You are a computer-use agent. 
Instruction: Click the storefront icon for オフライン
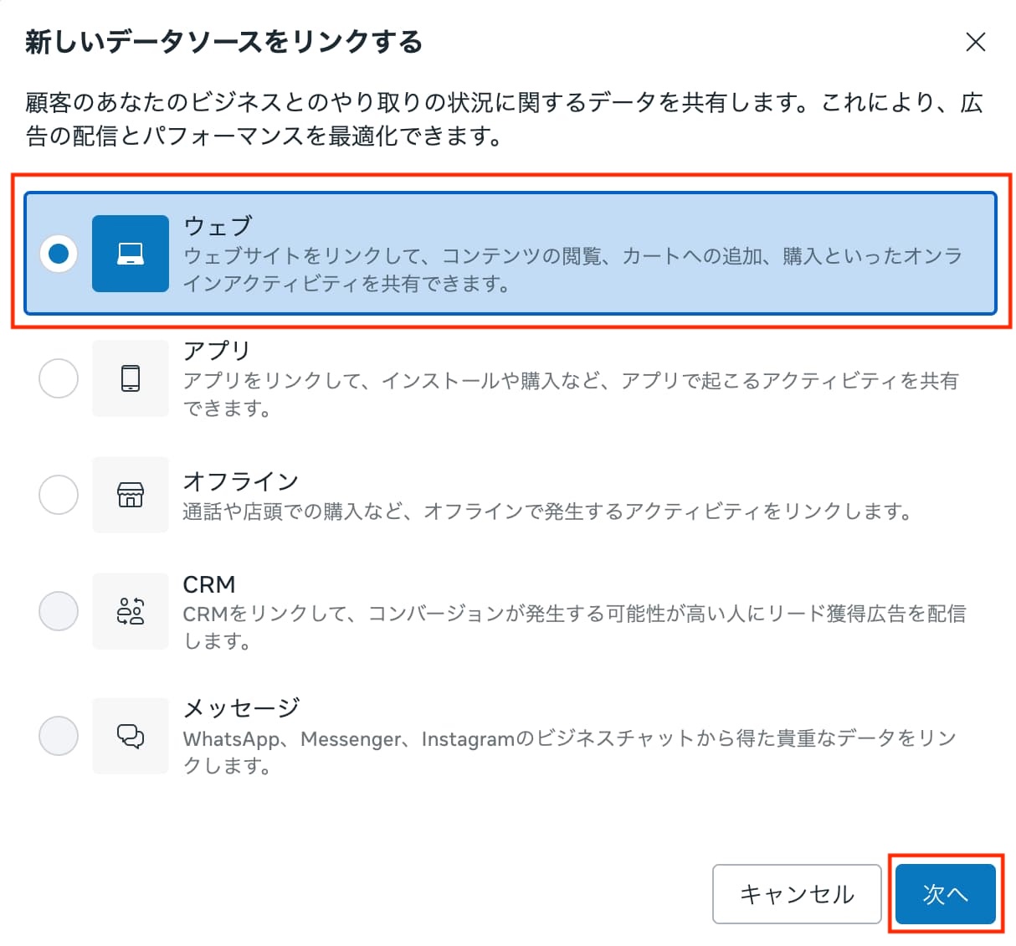click(131, 495)
